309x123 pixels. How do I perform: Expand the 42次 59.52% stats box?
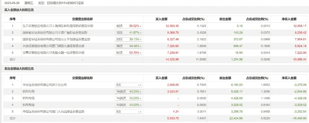[129, 26]
